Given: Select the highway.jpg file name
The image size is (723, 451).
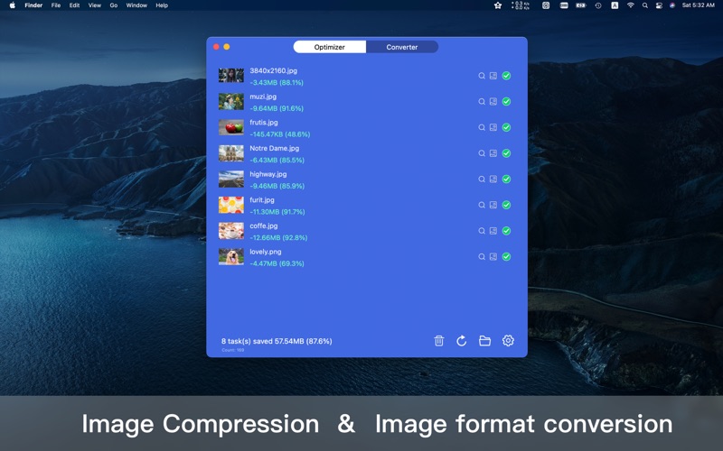Looking at the screenshot, I should coord(268,174).
